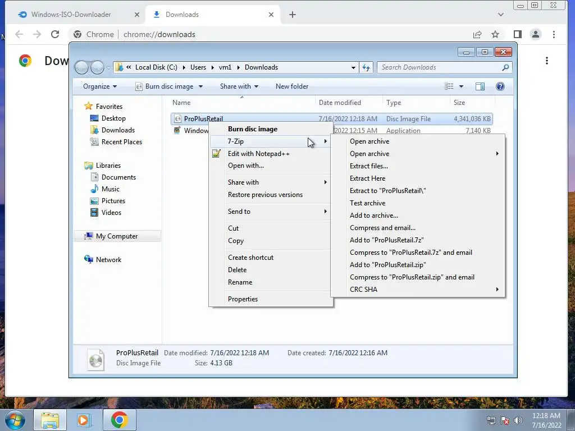Click the Users breadcrumb segment
The width and height of the screenshot is (575, 431).
coord(198,67)
